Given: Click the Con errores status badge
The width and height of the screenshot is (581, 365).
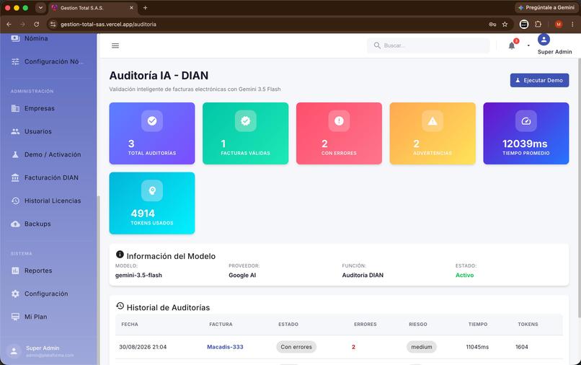Looking at the screenshot, I should pyautogui.click(x=296, y=347).
